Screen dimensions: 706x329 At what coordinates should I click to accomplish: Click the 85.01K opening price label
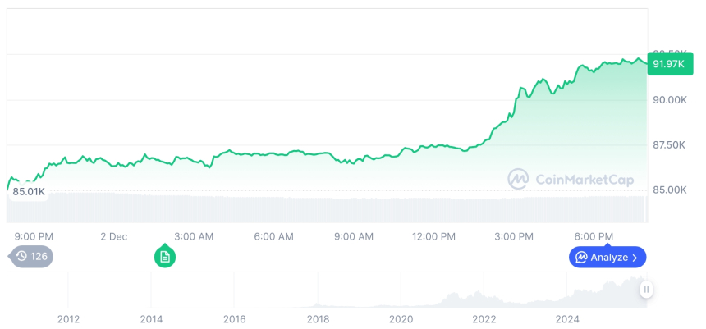click(29, 192)
